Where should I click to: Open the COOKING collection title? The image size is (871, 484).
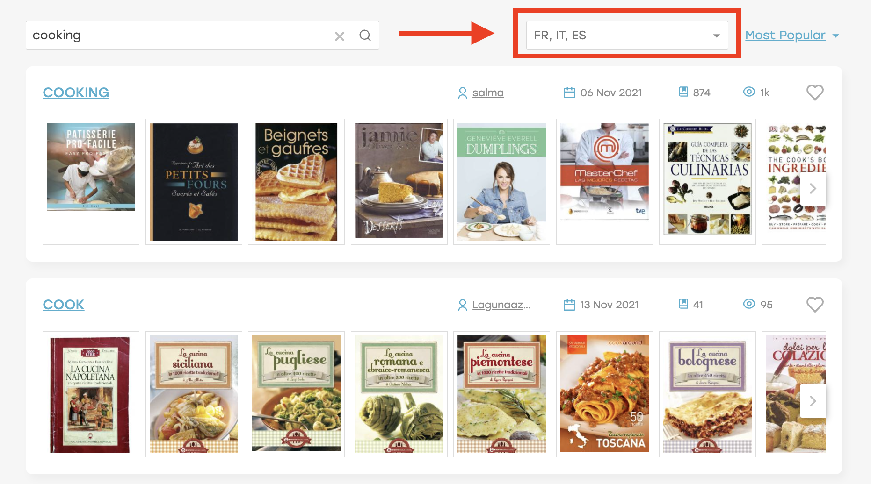tap(76, 93)
